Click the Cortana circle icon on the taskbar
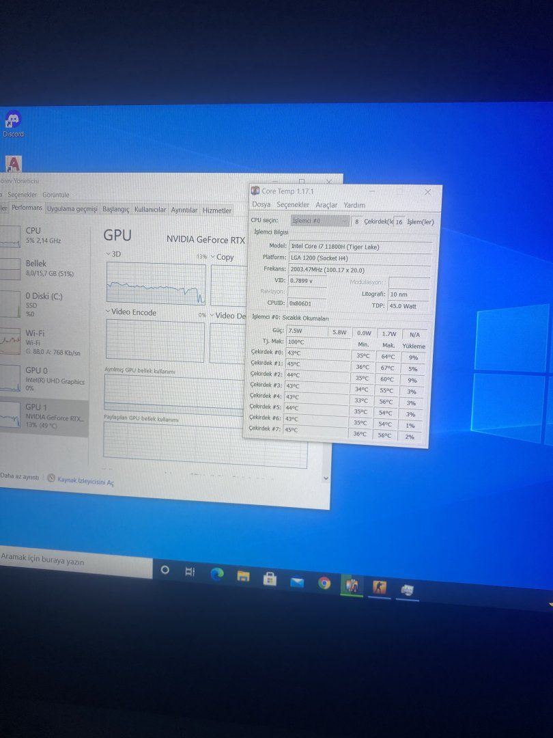 tap(165, 570)
